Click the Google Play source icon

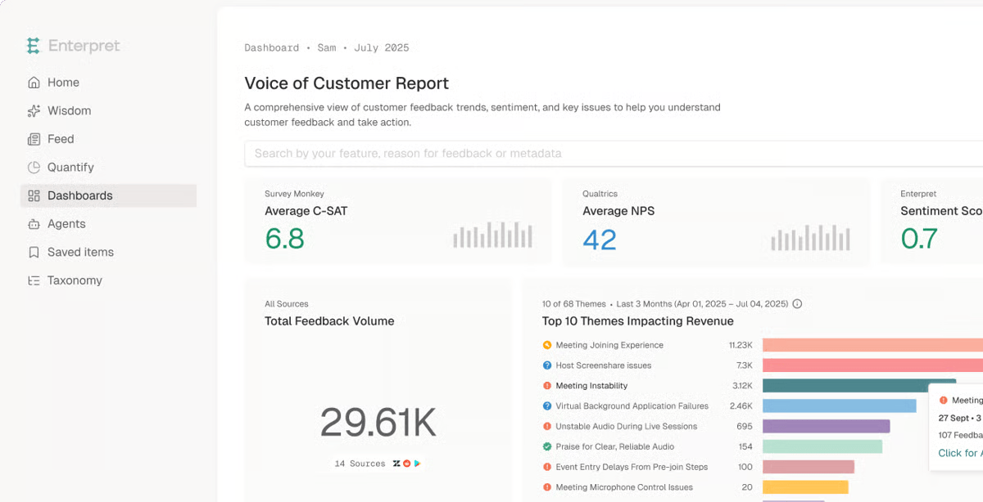coord(416,464)
